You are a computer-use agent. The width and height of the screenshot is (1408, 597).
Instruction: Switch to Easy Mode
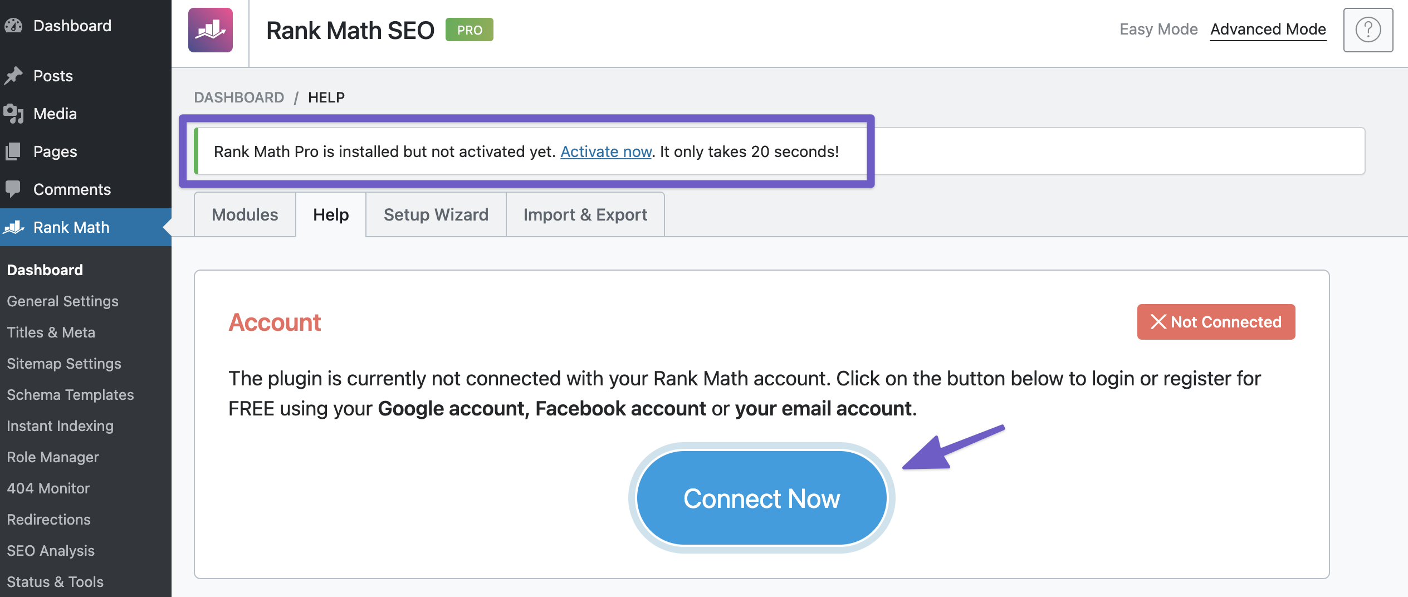point(1158,29)
